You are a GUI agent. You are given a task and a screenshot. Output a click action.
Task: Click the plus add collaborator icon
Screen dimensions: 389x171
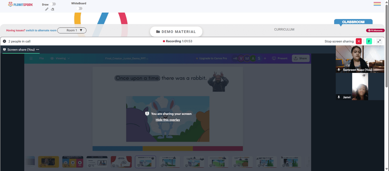tap(265, 59)
